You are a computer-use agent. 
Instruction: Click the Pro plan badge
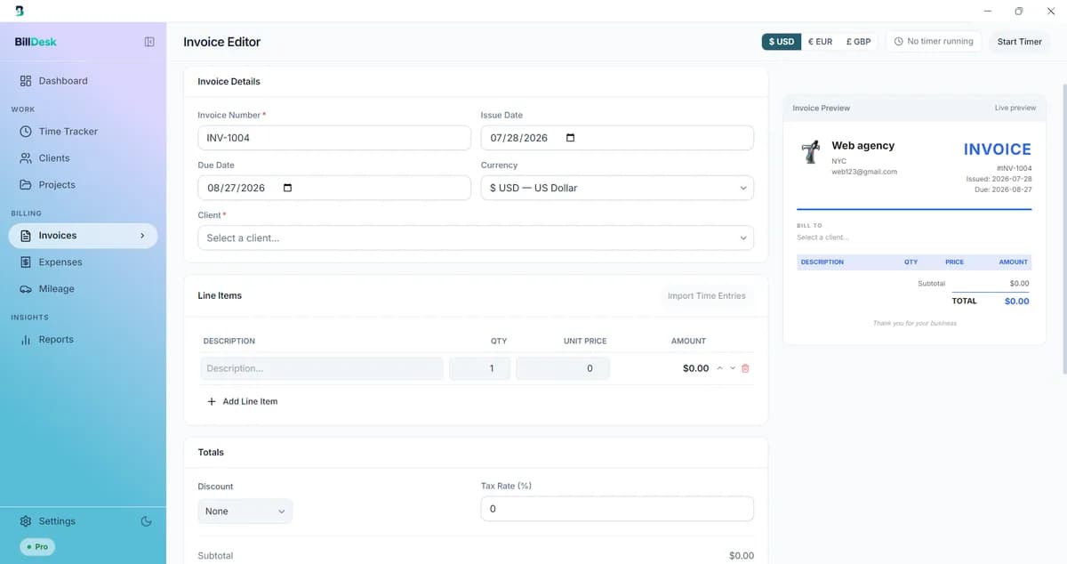coord(37,546)
